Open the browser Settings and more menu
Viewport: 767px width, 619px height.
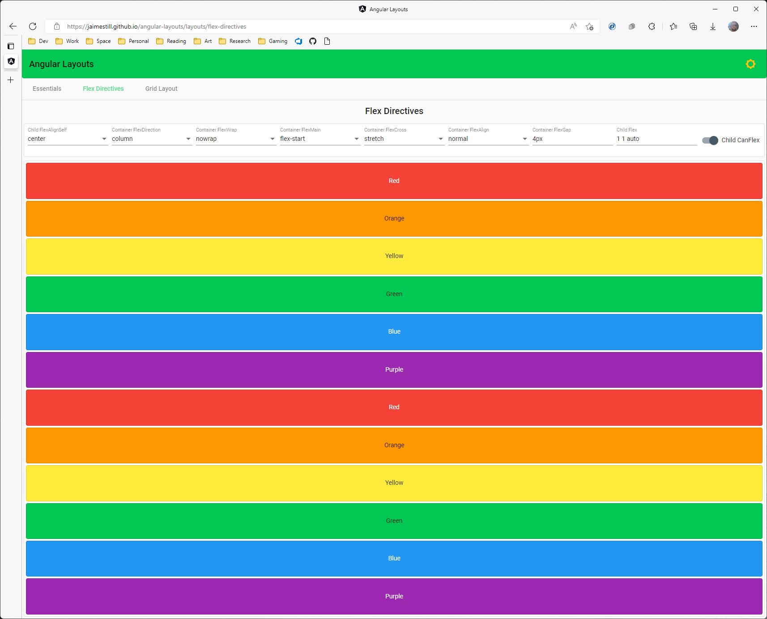pos(754,26)
